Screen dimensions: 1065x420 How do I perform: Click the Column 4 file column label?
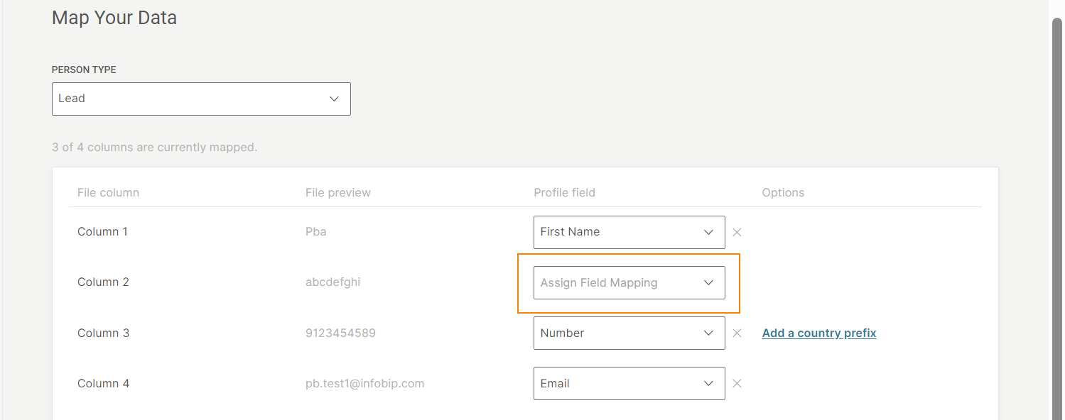tap(103, 384)
